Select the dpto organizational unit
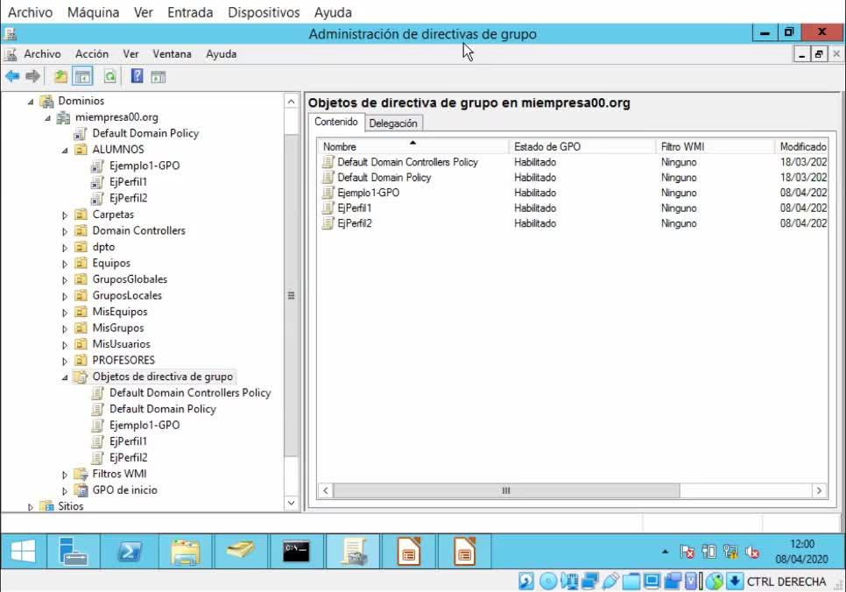Screen dimensions: 846x592 point(103,247)
